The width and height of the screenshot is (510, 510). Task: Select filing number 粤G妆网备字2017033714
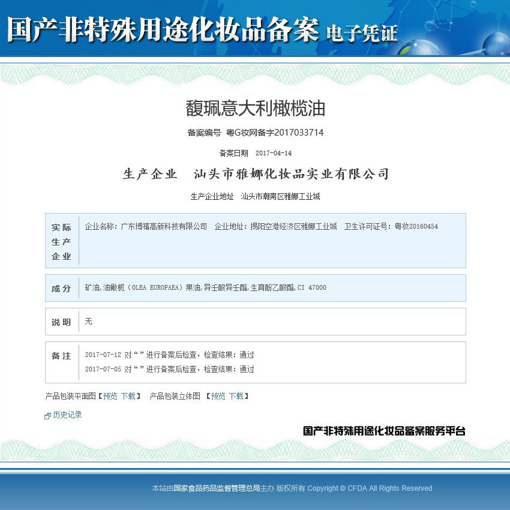(275, 133)
